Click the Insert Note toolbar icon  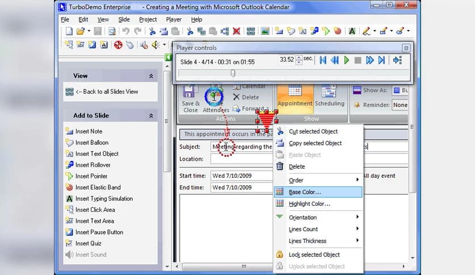[x=279, y=31]
